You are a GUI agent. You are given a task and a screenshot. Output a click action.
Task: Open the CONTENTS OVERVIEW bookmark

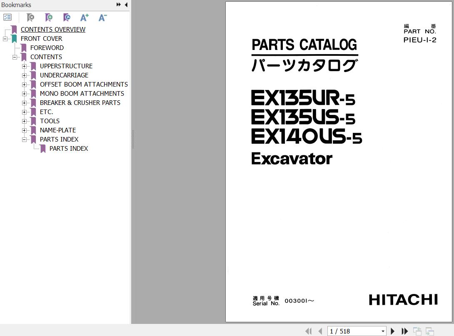tap(53, 30)
